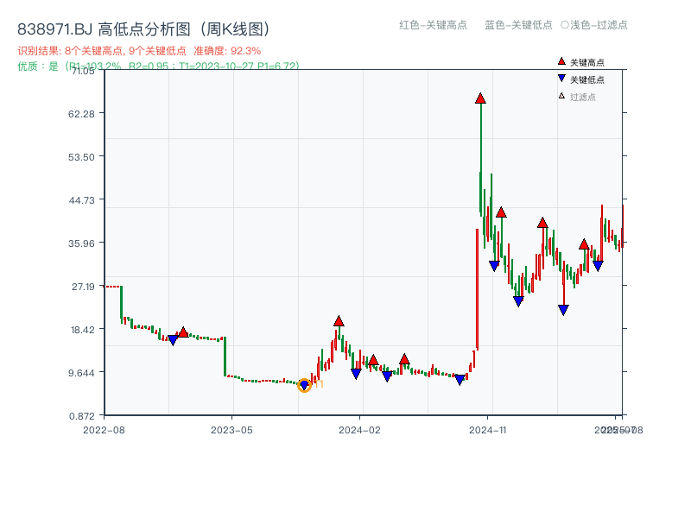The height and width of the screenshot is (518, 691).
Task: Click the red 识别结果 summary line
Action: (x=139, y=51)
